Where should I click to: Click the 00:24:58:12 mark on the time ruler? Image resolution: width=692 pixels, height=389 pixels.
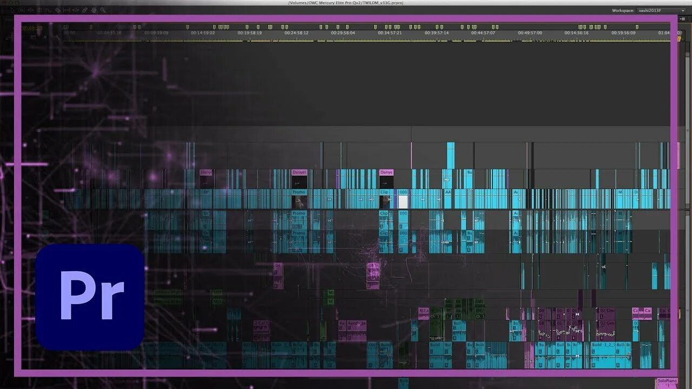coord(297,32)
